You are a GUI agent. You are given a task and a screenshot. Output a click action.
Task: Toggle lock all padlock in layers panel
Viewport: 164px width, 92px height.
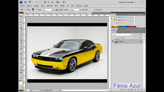point(124,38)
